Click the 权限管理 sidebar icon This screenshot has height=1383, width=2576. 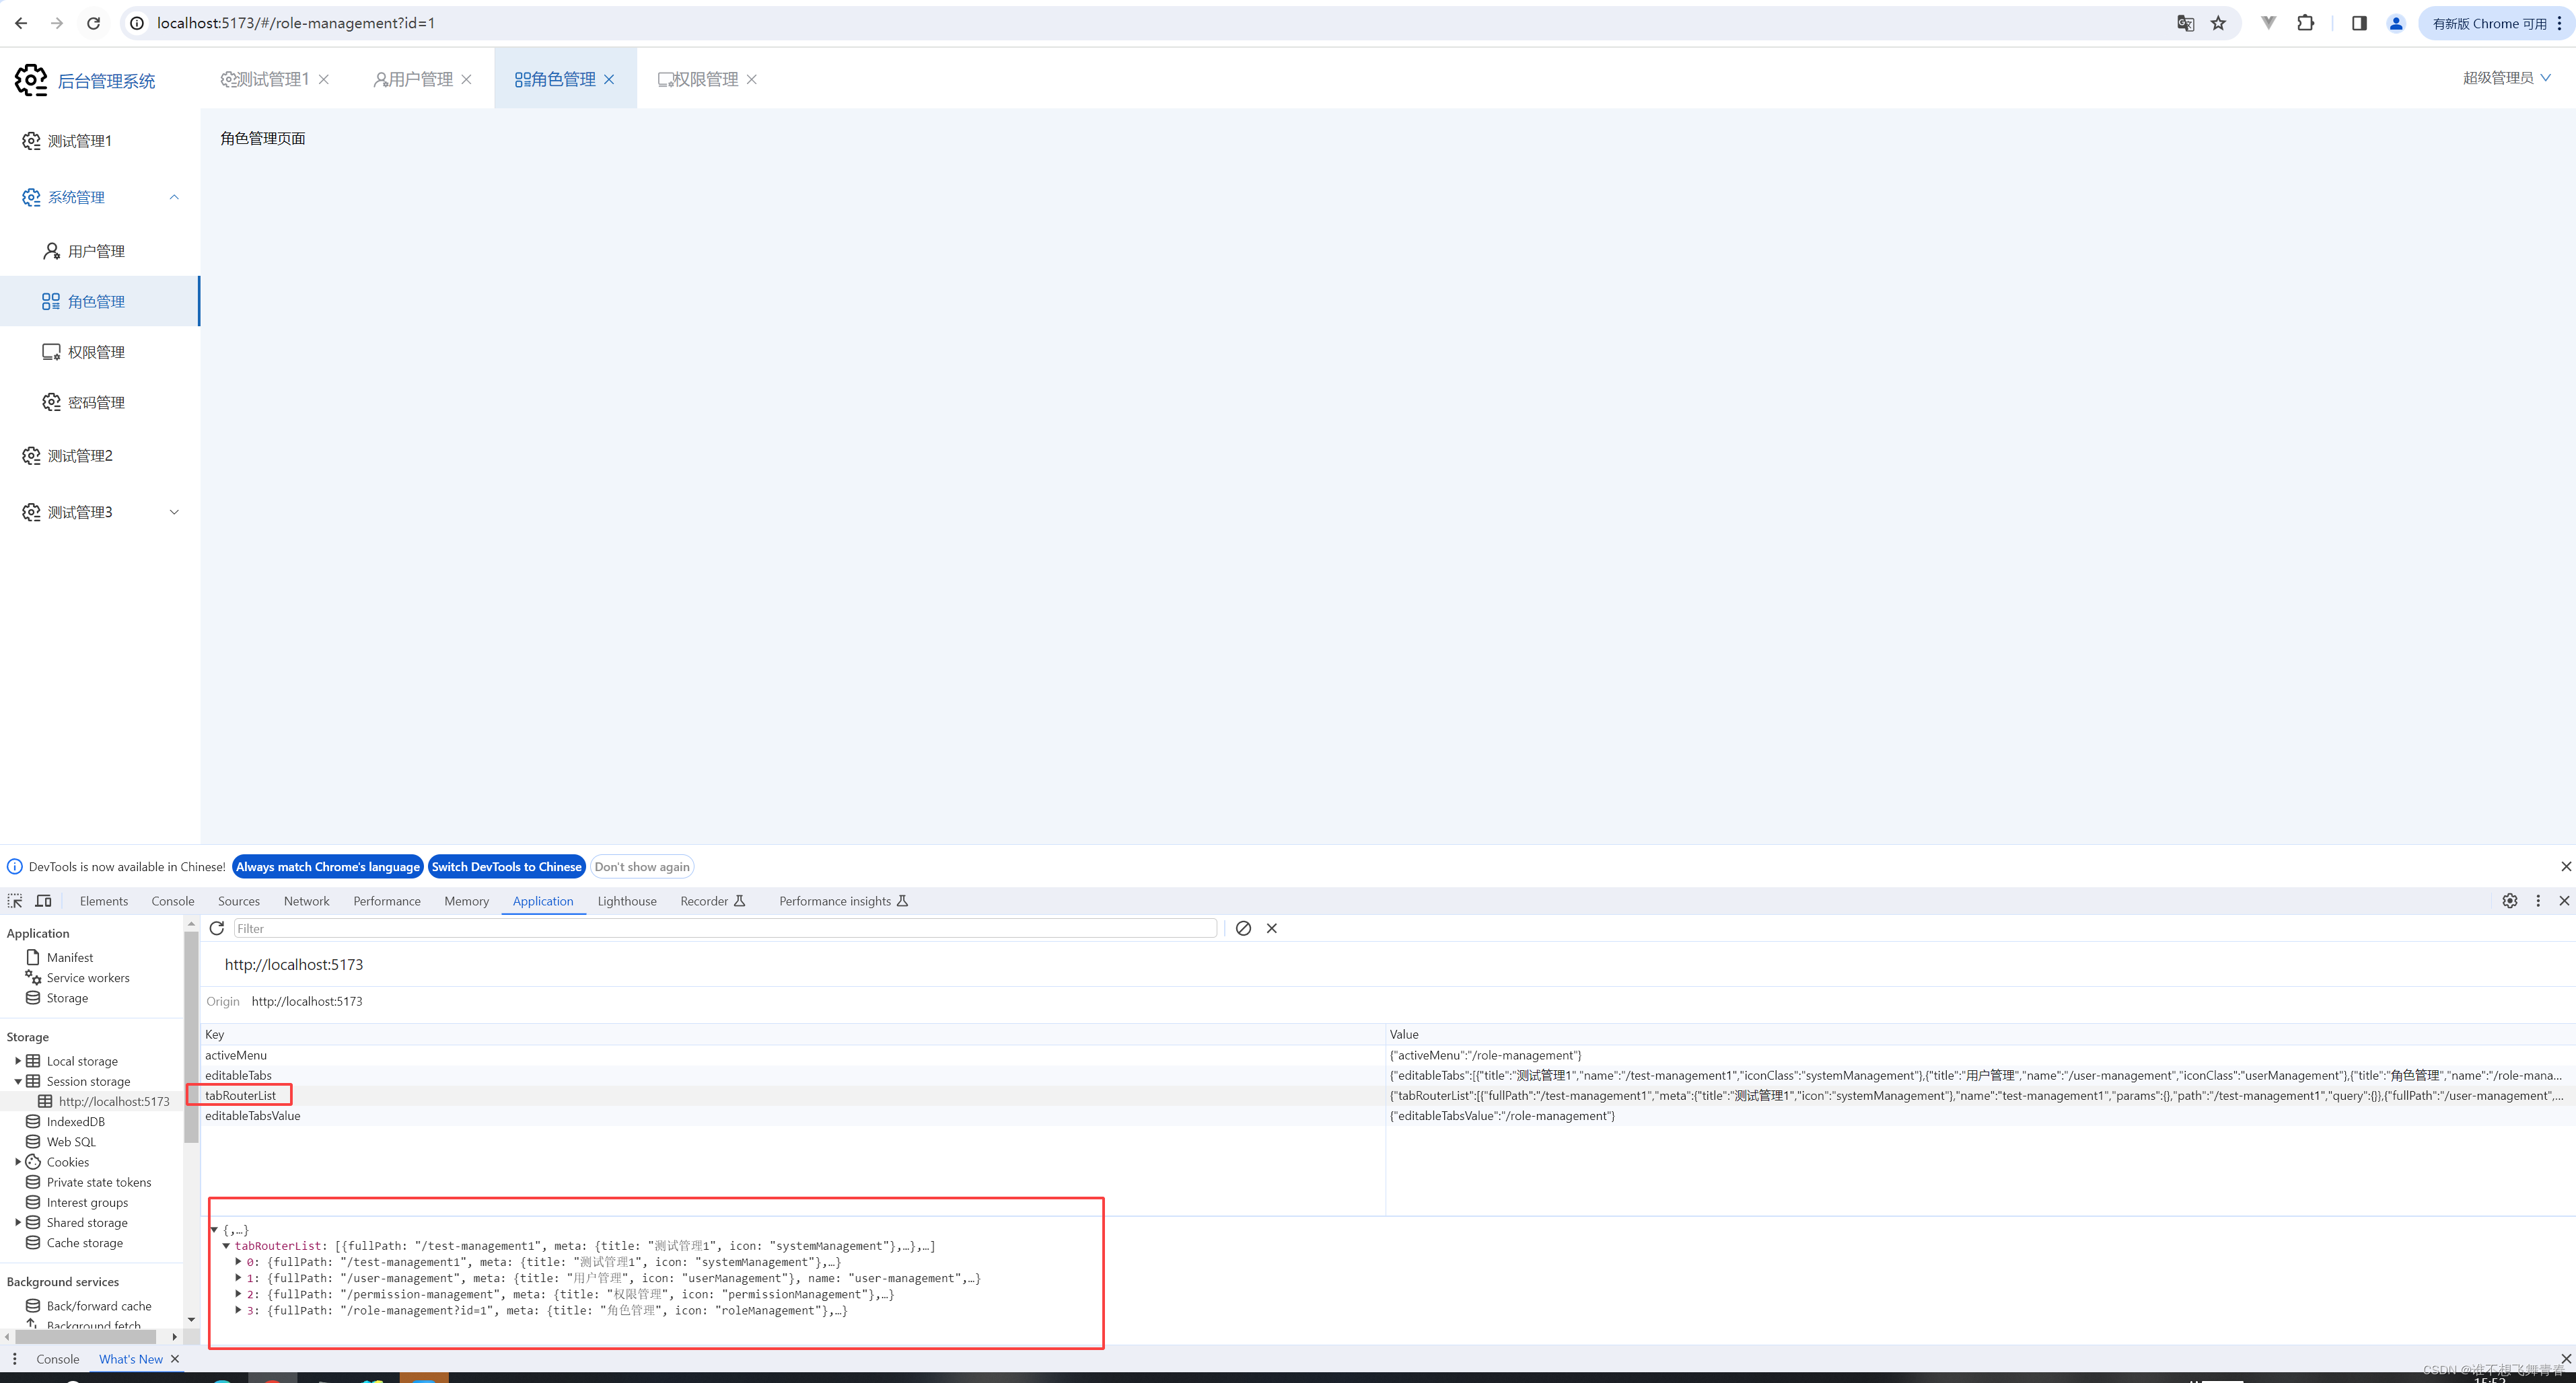pos(49,351)
